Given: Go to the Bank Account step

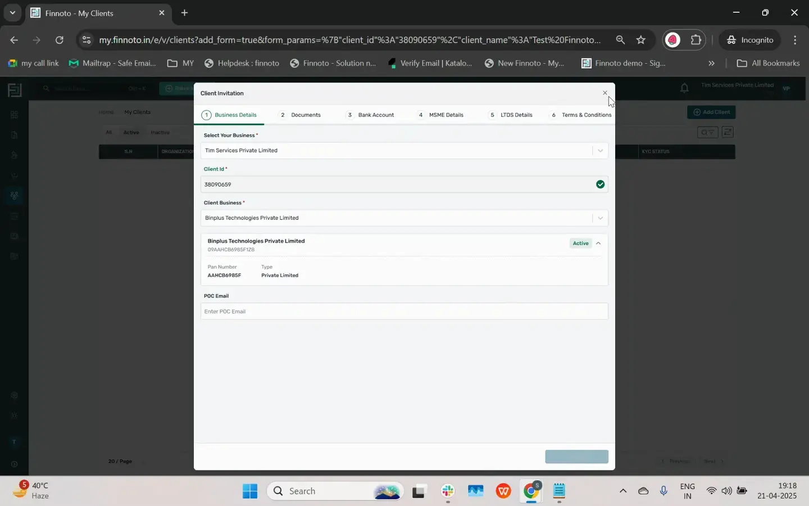Looking at the screenshot, I should coord(370,115).
